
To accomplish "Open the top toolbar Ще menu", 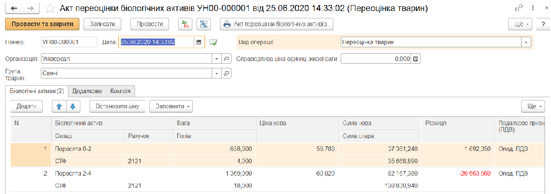I will (521, 24).
